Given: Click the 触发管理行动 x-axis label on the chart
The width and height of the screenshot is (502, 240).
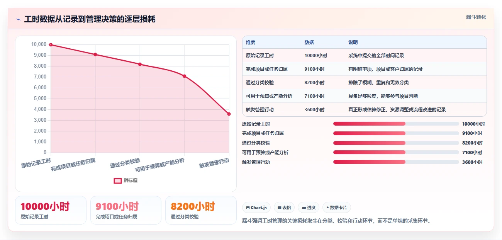Looking at the screenshot, I should point(214,163).
